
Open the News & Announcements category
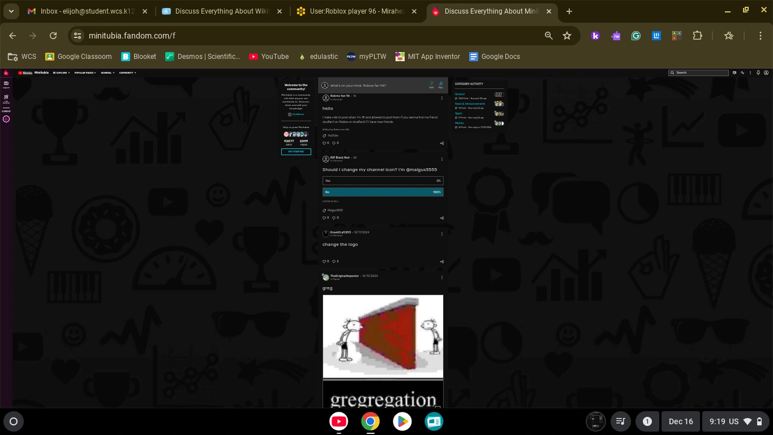click(x=470, y=104)
